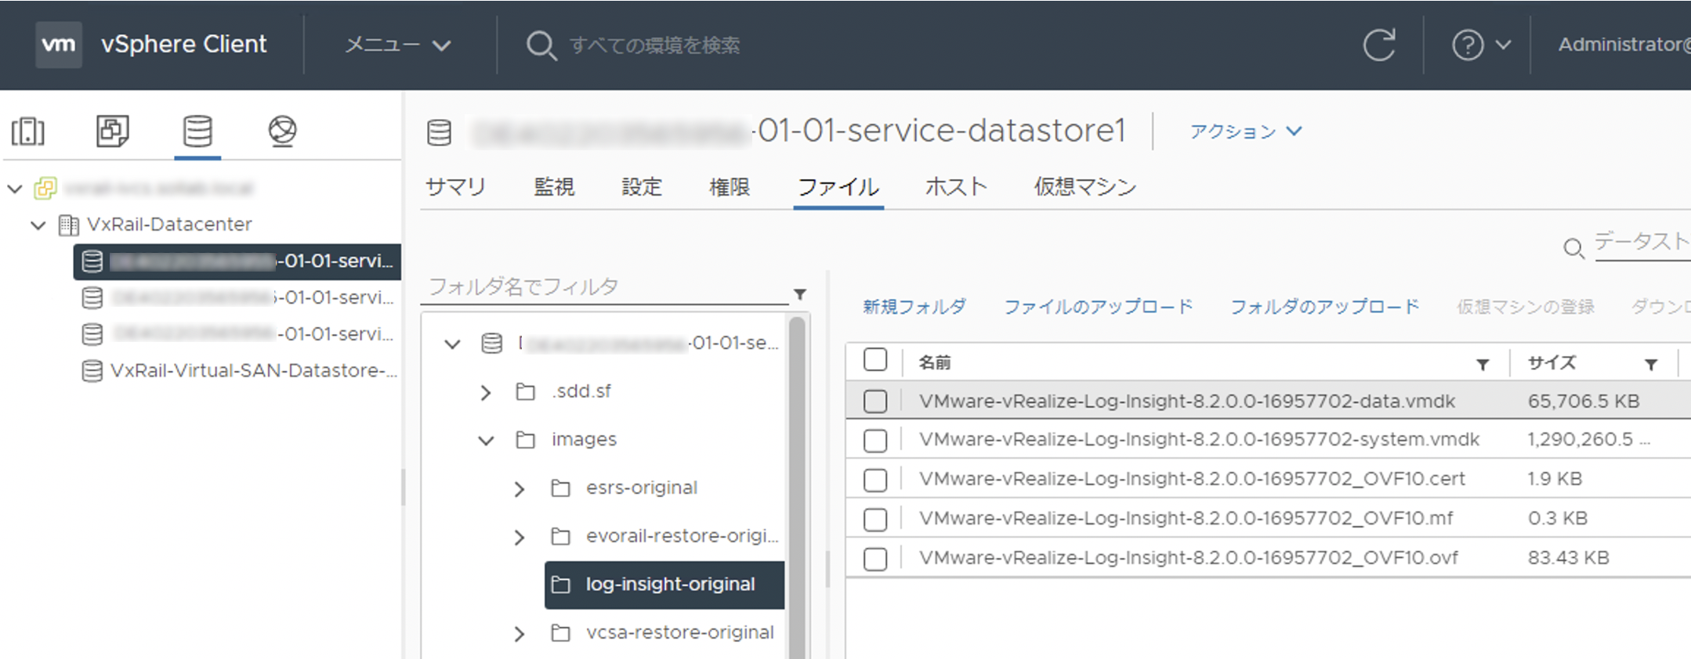Click ファイルのアップロード button

[1099, 307]
